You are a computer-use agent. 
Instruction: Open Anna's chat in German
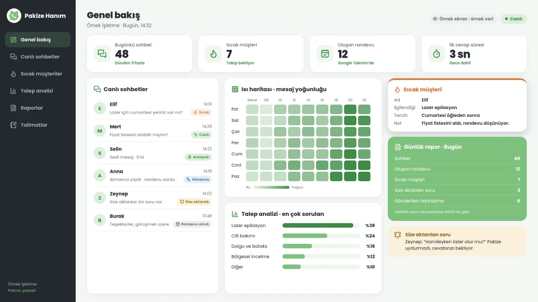152,175
